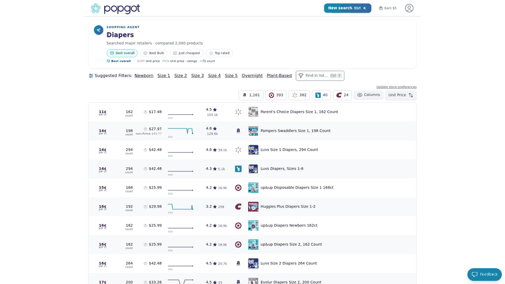Start a New search

click(x=347, y=8)
